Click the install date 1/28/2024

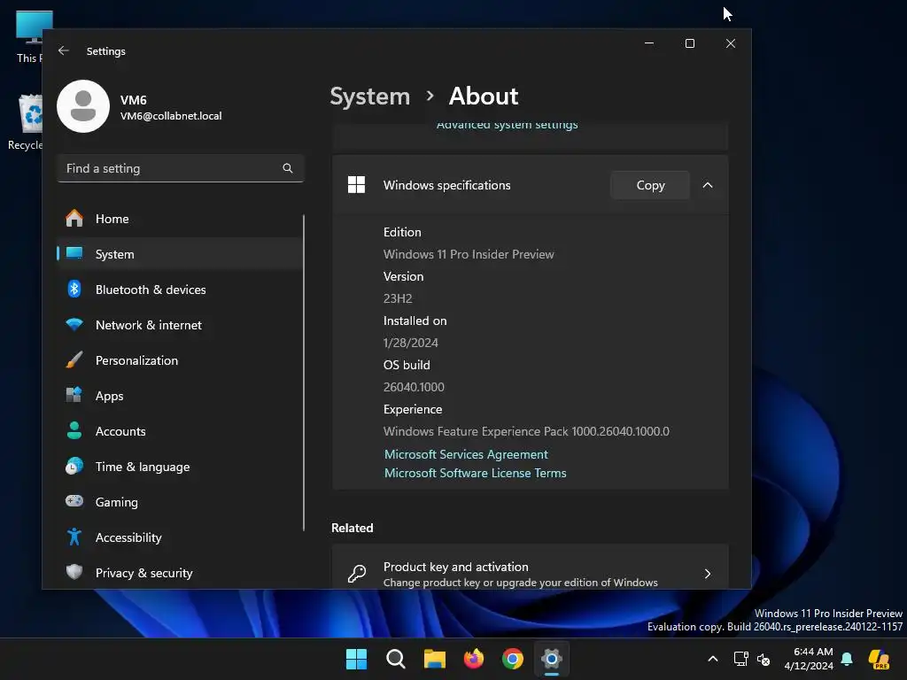coord(411,343)
